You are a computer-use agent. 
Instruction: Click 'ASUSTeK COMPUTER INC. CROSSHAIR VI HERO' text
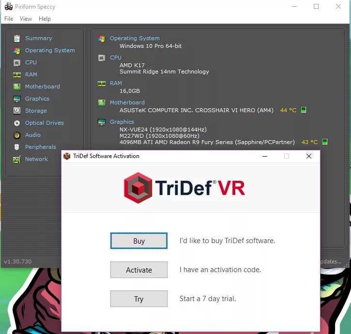(x=197, y=110)
